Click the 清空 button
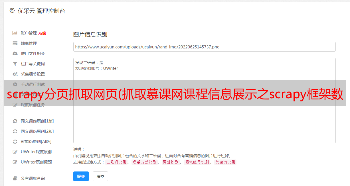 coord(100,176)
